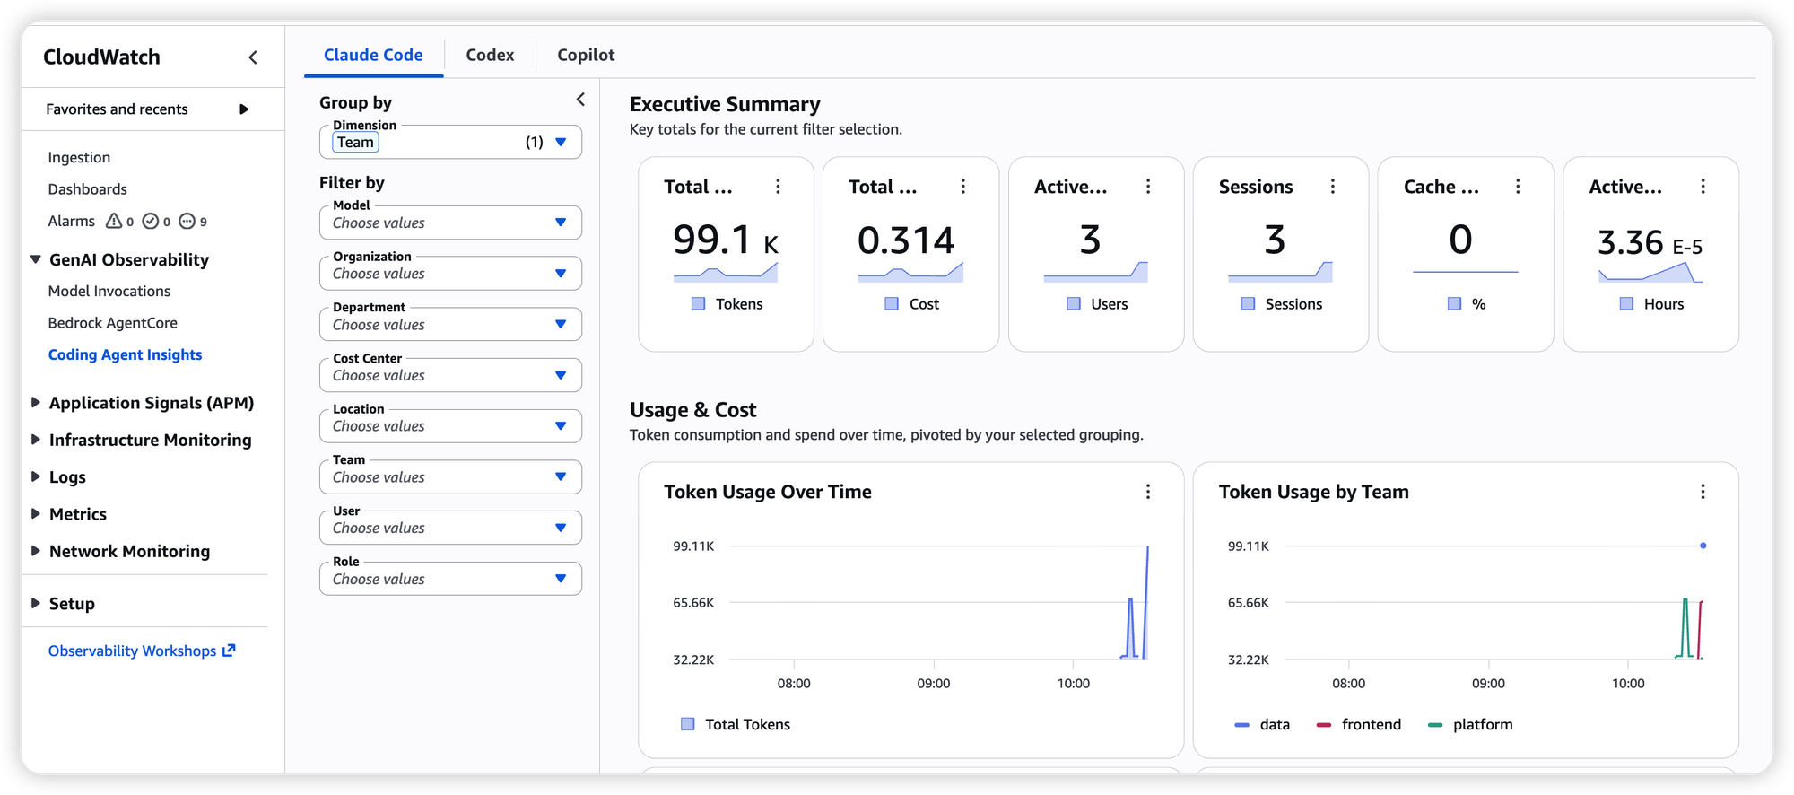Open the Total Tokens card options menu
This screenshot has height=795, width=1794.
coord(778,187)
